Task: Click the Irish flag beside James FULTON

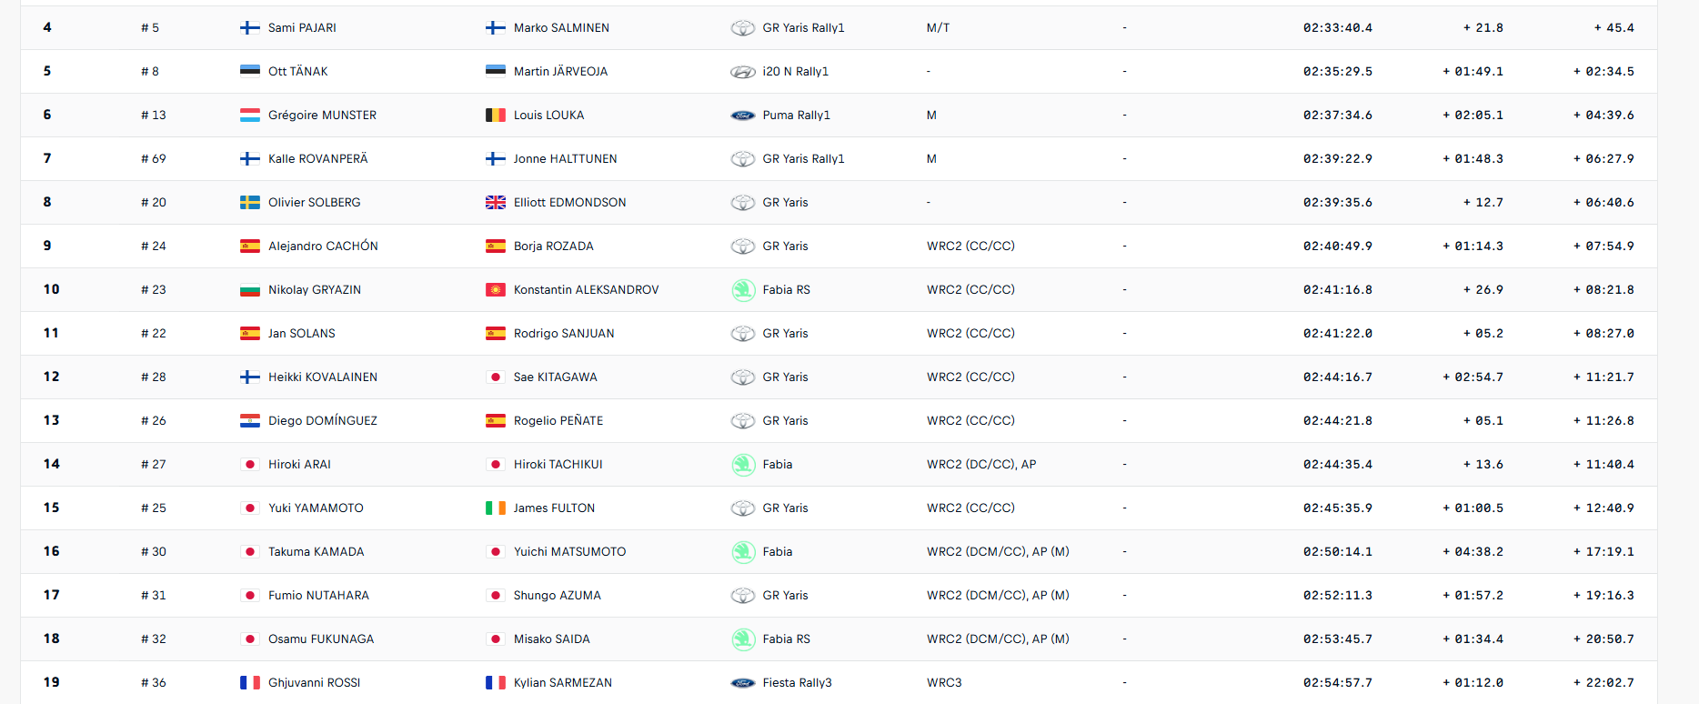Action: click(x=496, y=508)
